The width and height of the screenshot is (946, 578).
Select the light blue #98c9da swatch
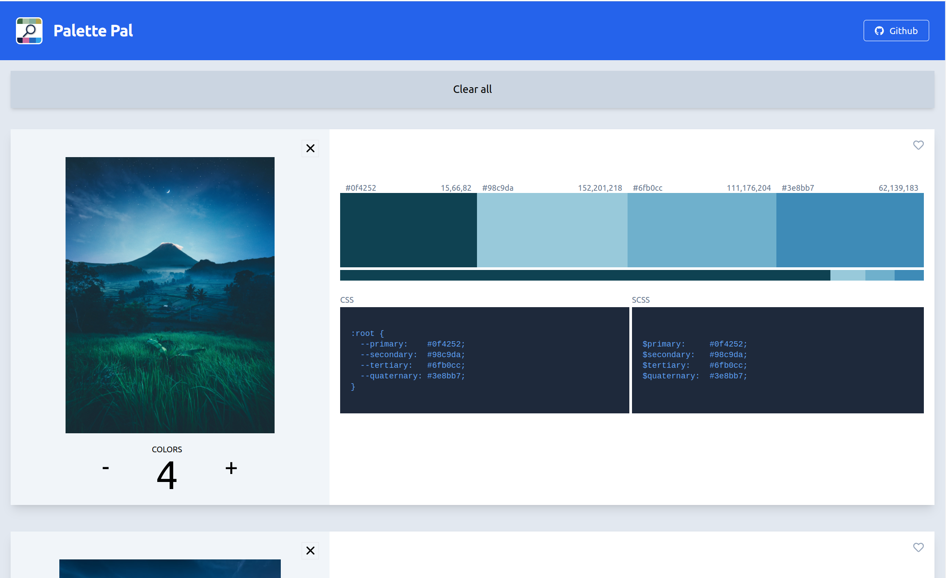pyautogui.click(x=551, y=230)
